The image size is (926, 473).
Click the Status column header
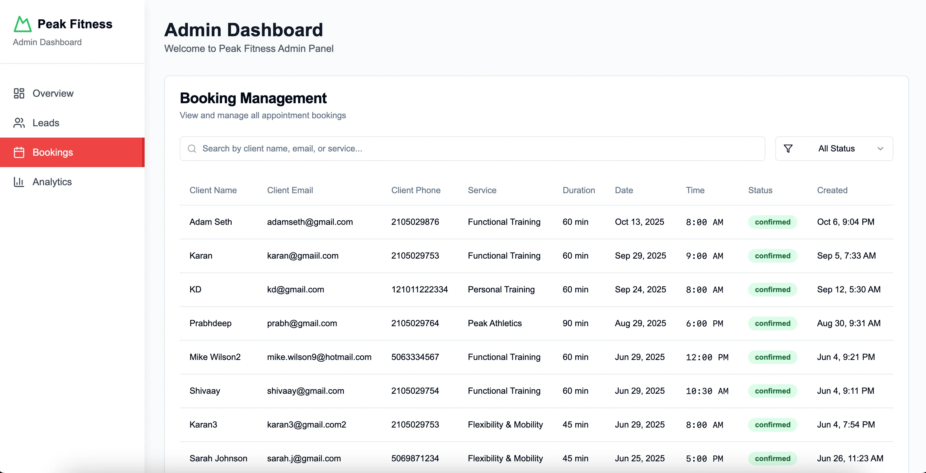click(x=760, y=190)
